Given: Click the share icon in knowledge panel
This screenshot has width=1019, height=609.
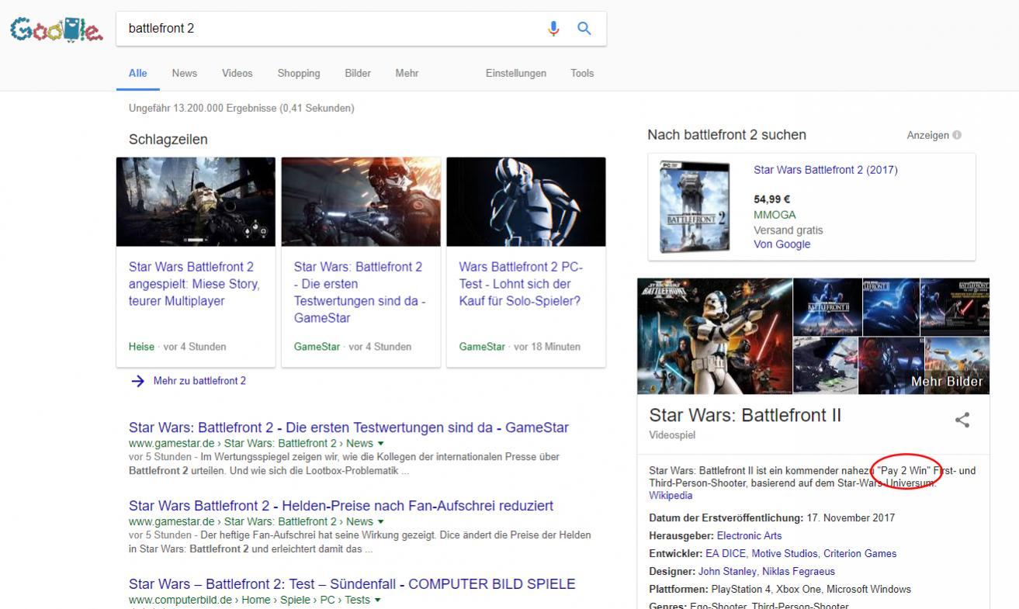Looking at the screenshot, I should click(962, 420).
